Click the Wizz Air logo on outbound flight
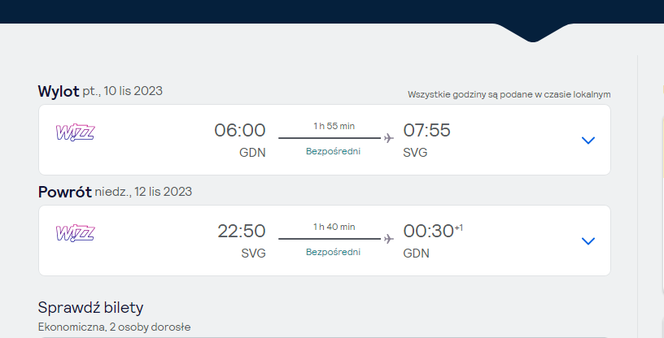The width and height of the screenshot is (664, 338). [x=76, y=132]
